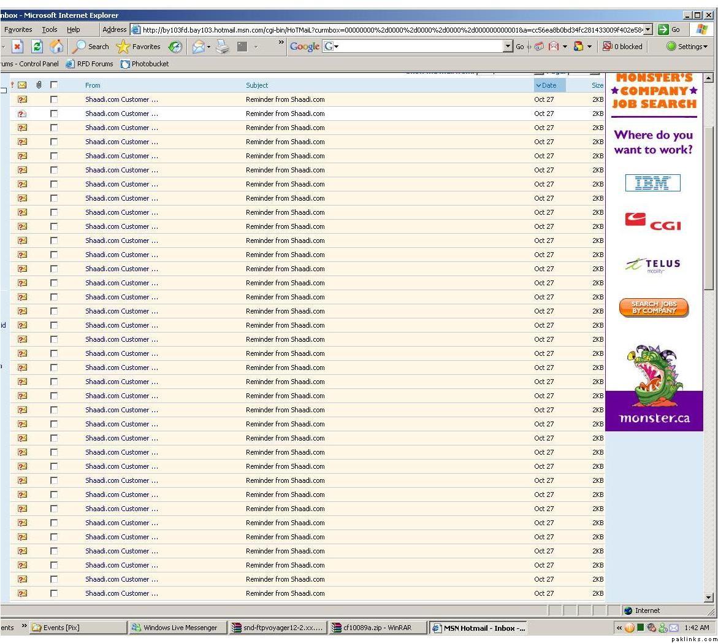Sort emails by the Date column header

(x=549, y=85)
